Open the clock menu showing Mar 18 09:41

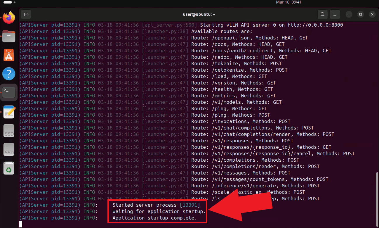pyautogui.click(x=288, y=2)
